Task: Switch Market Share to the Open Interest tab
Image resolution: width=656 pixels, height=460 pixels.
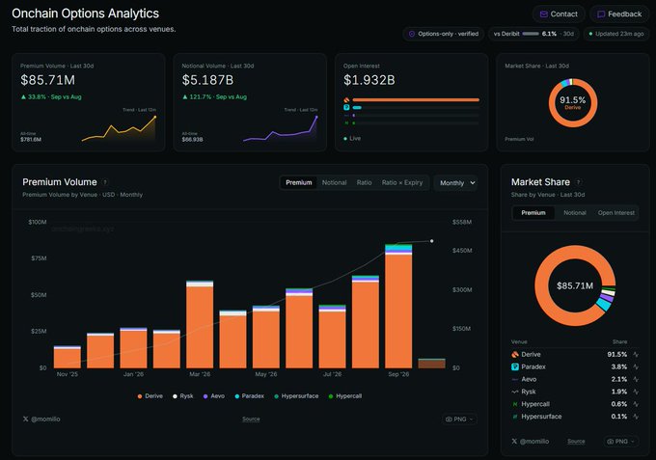Action: 615,213
